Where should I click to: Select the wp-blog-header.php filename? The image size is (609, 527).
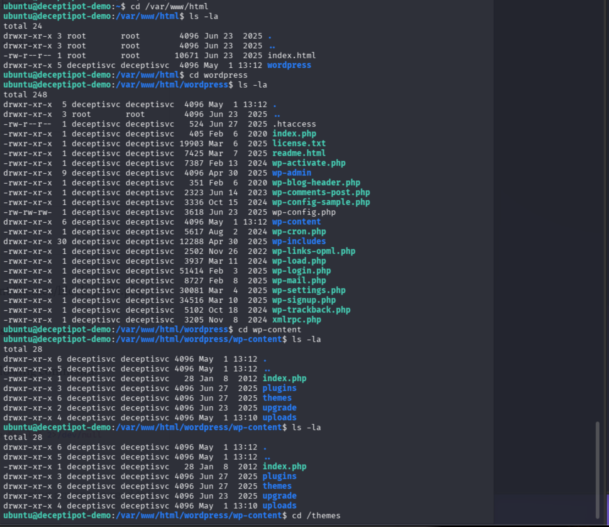click(316, 183)
